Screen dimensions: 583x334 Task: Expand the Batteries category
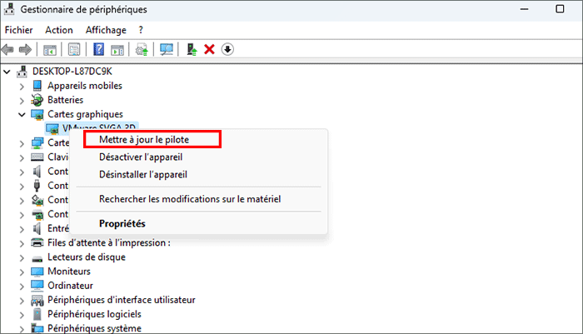click(x=22, y=100)
